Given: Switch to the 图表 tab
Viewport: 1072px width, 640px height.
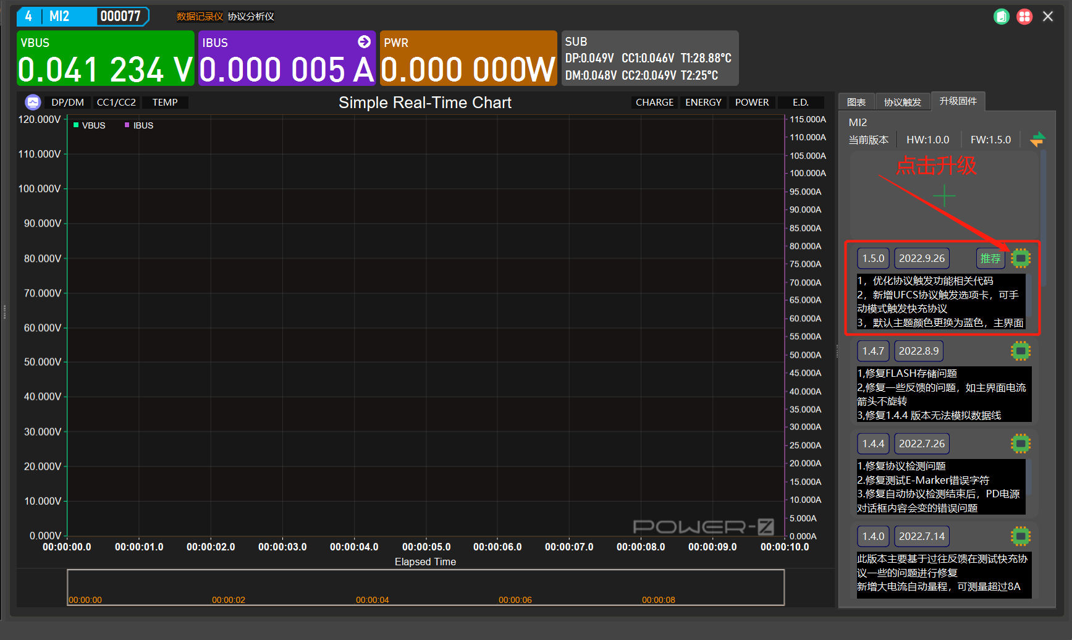Looking at the screenshot, I should [x=856, y=102].
